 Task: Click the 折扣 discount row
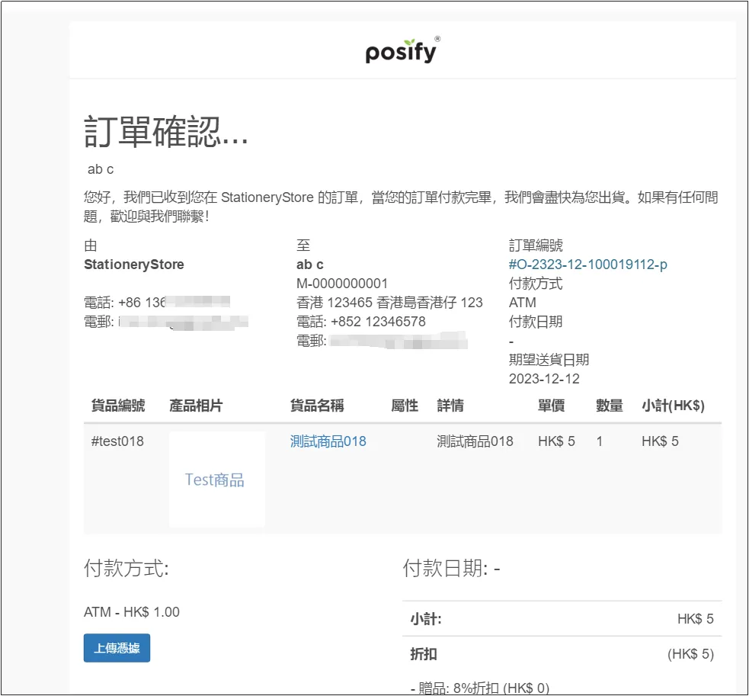[562, 654]
